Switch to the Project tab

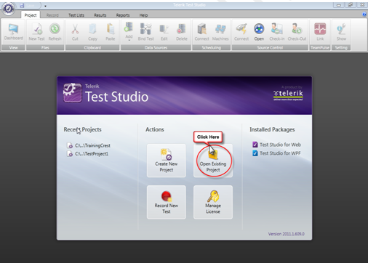(31, 15)
